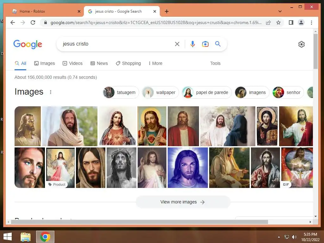This screenshot has width=324, height=243.
Task: Open the Product-tagged Divine Mercy thumbnail
Action: pos(60,168)
